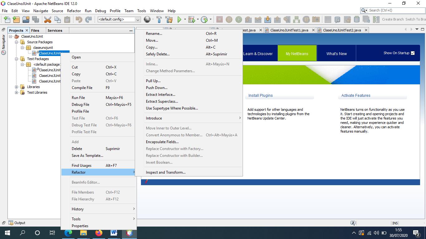Click the green Continue debugger icon
426x239 pixels.
pyautogui.click(x=239, y=19)
